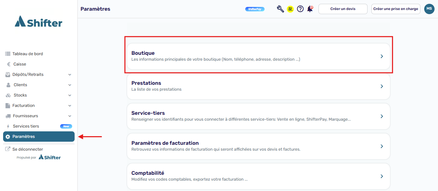Click the Fournisseurs truck icon
Image resolution: width=438 pixels, height=191 pixels.
coord(8,116)
